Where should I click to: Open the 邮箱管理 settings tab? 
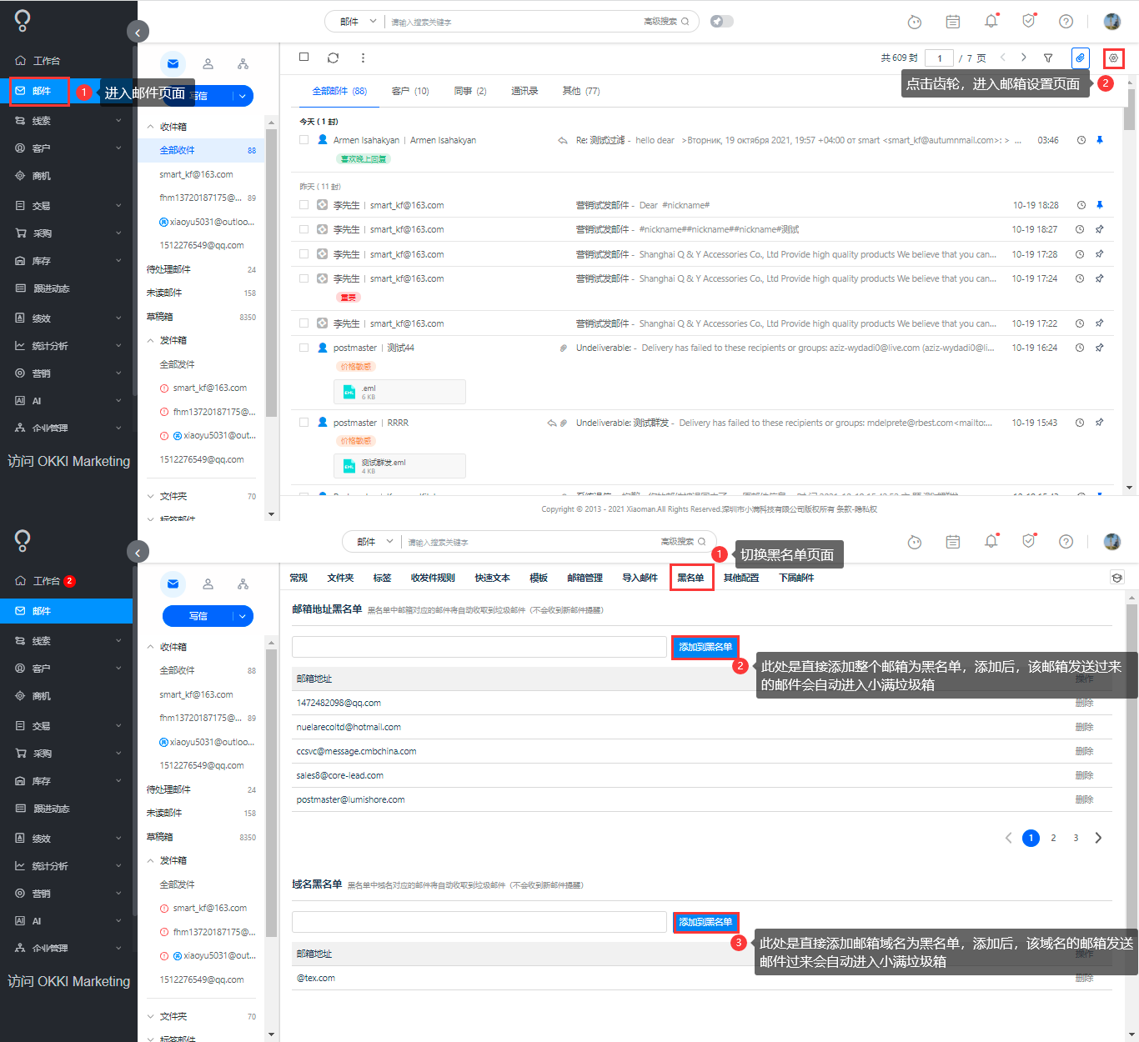[585, 578]
